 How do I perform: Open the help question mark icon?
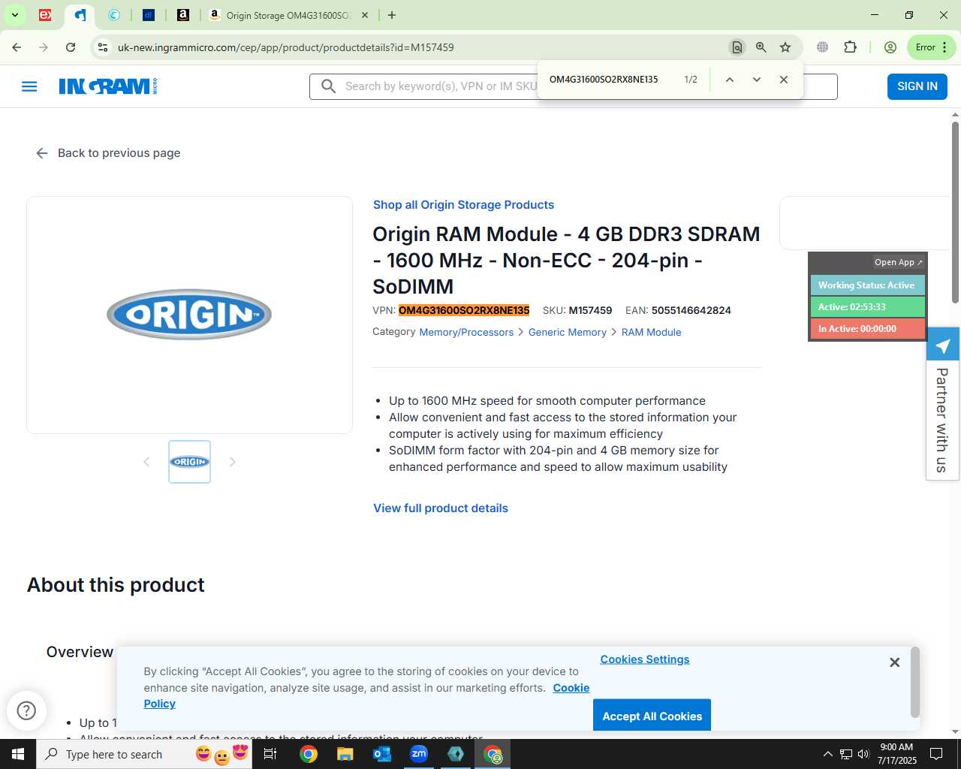coord(26,710)
